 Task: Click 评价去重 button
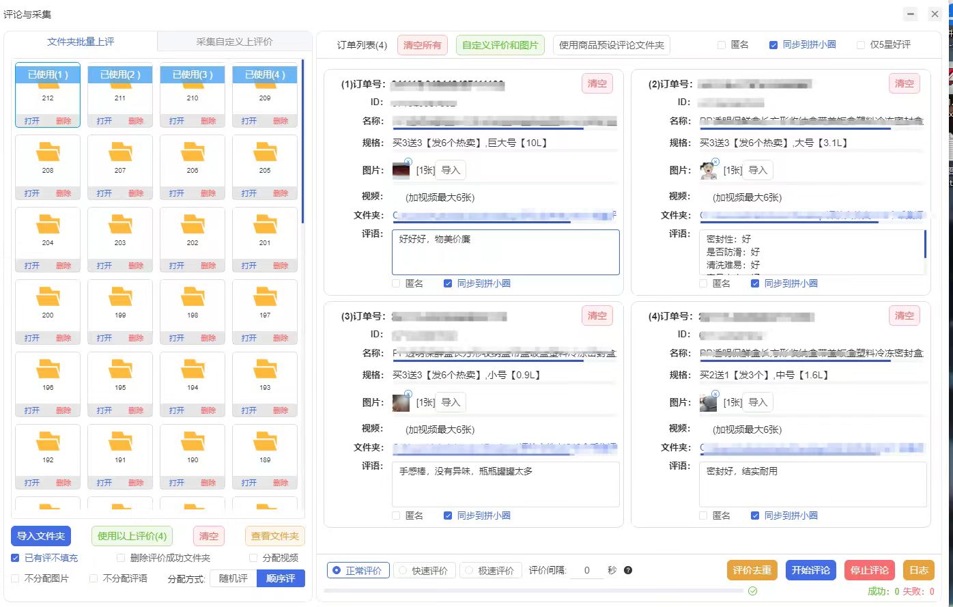752,570
